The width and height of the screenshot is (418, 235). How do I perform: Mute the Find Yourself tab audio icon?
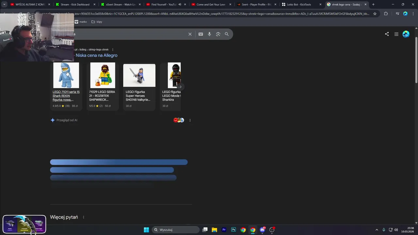pyautogui.click(x=180, y=5)
